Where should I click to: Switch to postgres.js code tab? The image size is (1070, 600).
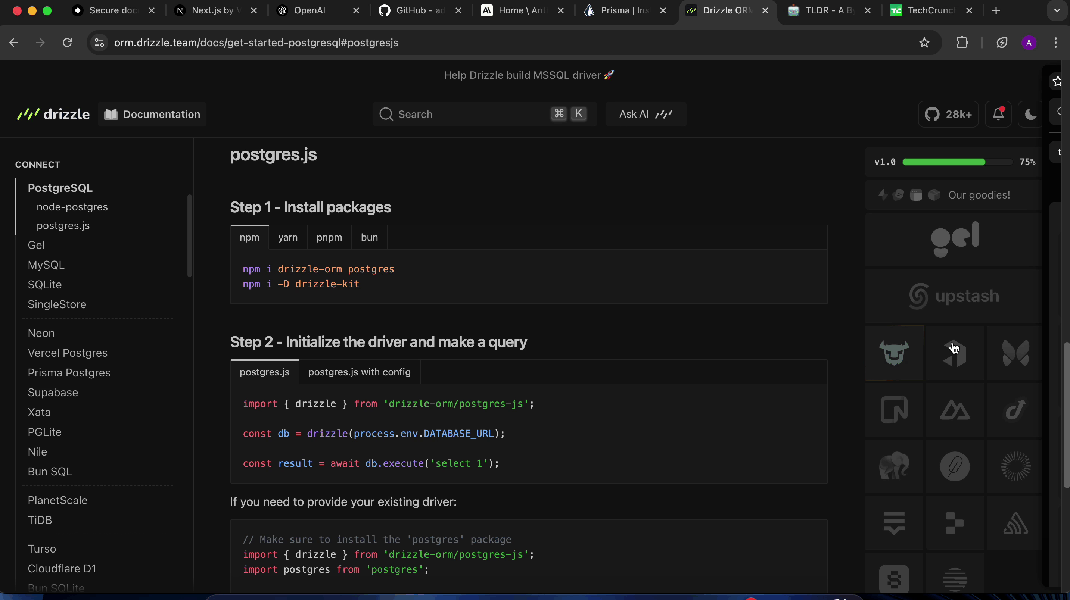(265, 372)
